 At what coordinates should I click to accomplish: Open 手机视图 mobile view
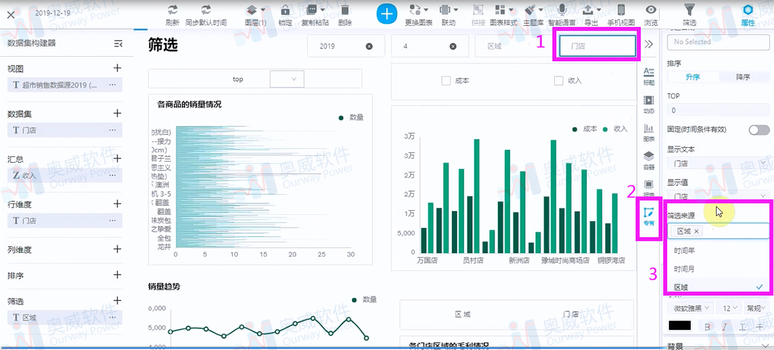621,10
